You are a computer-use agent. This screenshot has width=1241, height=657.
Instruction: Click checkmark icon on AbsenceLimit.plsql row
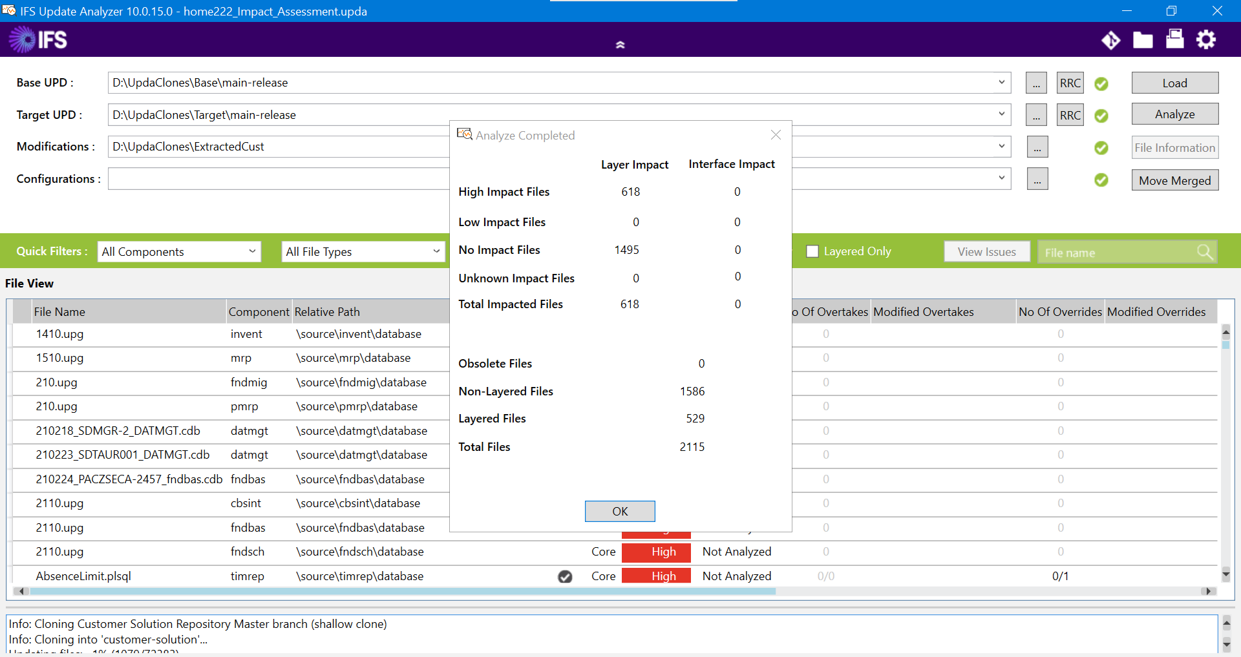tap(565, 576)
